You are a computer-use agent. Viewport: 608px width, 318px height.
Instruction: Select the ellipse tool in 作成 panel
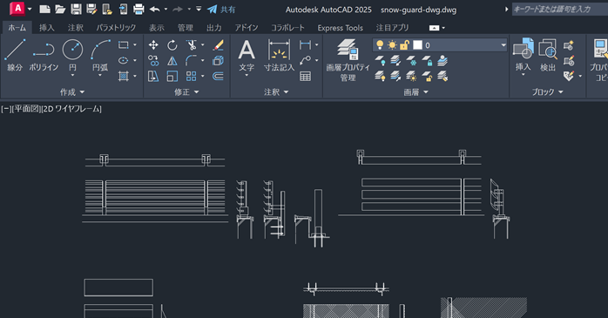pos(124,60)
